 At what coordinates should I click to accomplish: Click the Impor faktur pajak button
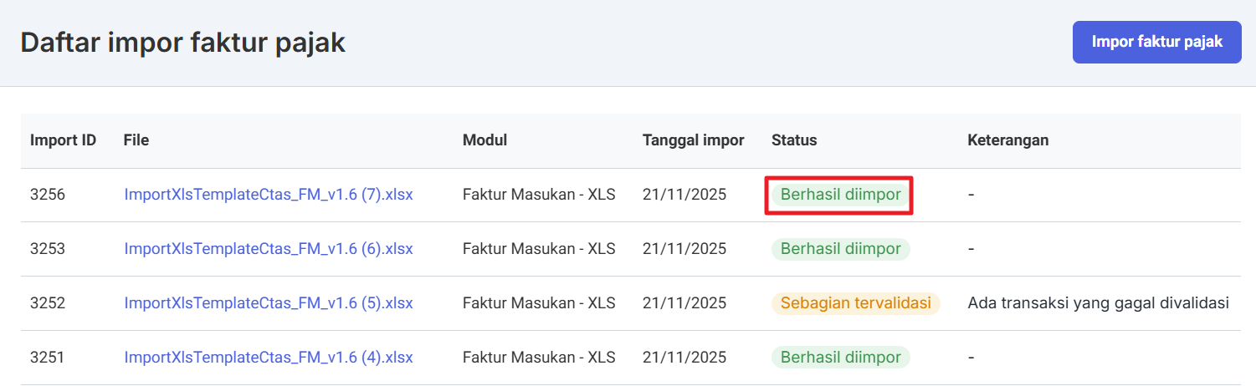[1156, 43]
